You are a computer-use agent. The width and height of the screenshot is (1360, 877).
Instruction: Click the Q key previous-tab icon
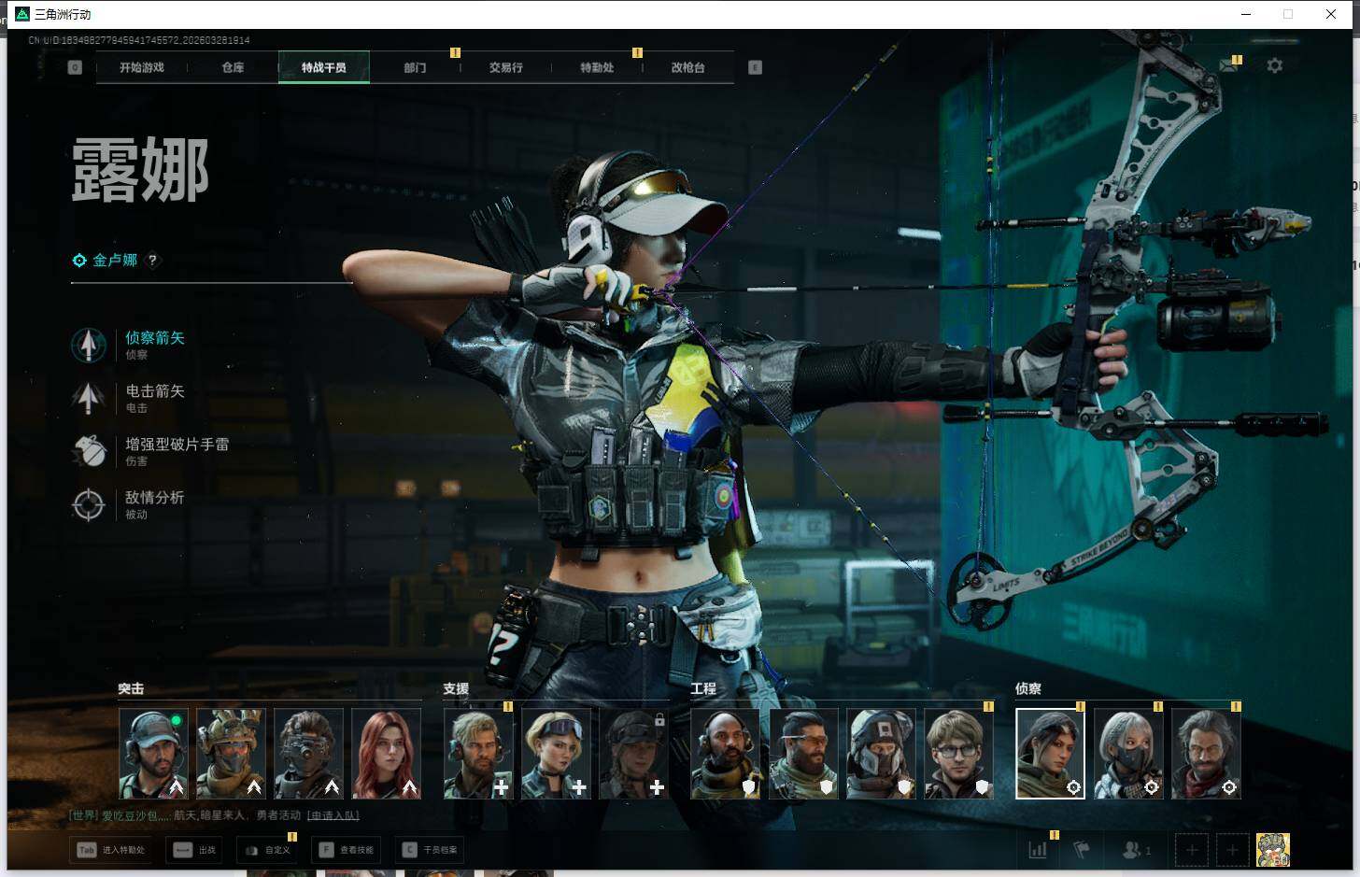click(x=75, y=67)
